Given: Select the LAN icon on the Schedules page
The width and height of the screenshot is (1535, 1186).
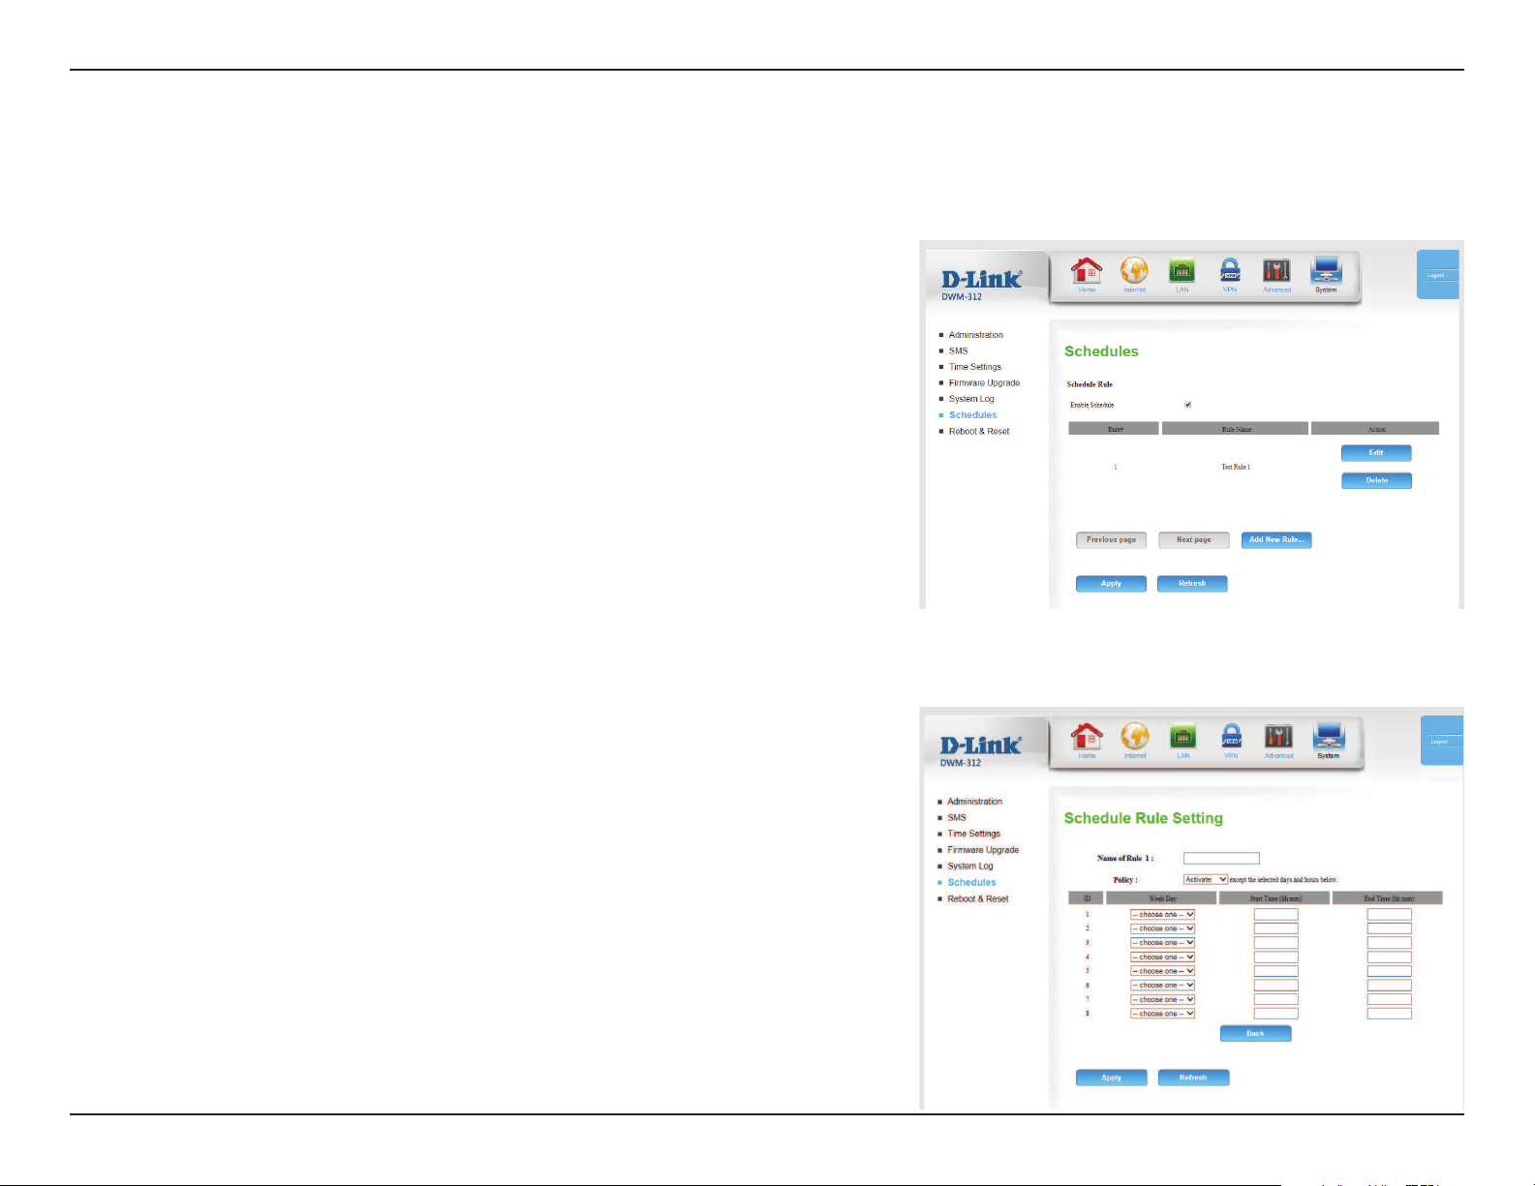Looking at the screenshot, I should (x=1182, y=270).
